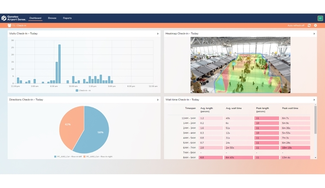The height and width of the screenshot is (188, 325).
Task: Open the Dashboard tab
Action: tap(35, 18)
